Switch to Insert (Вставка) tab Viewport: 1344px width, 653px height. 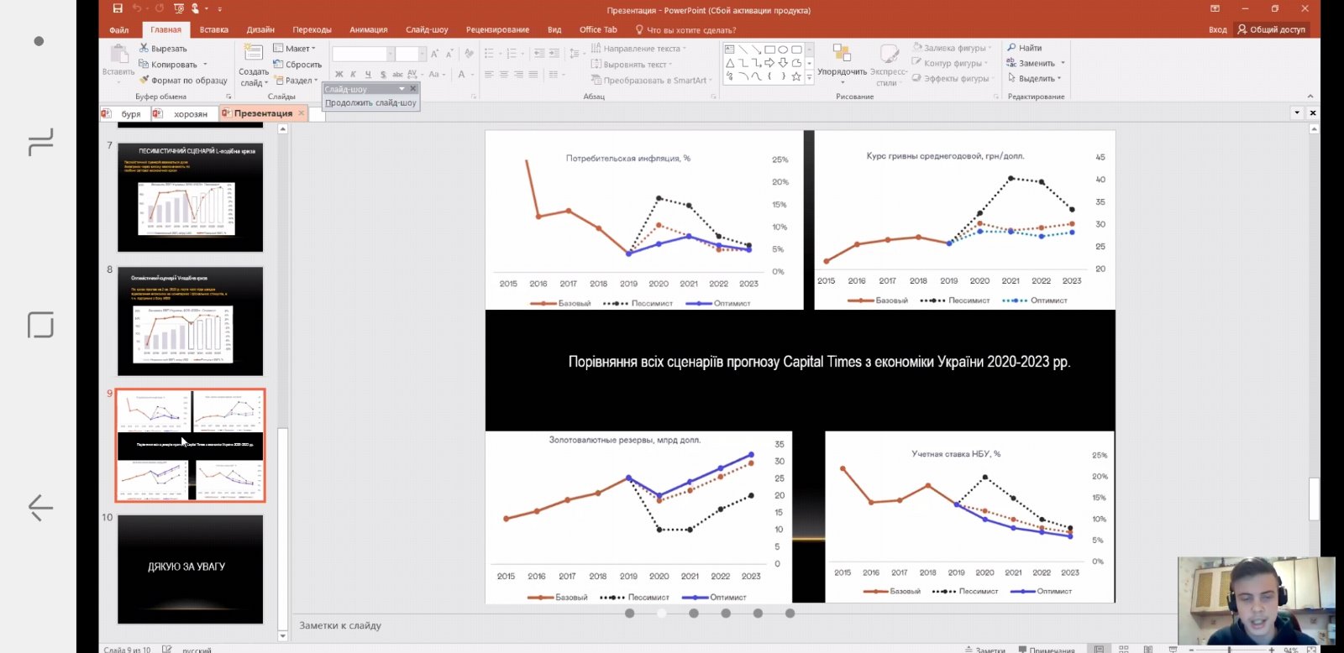(x=214, y=29)
